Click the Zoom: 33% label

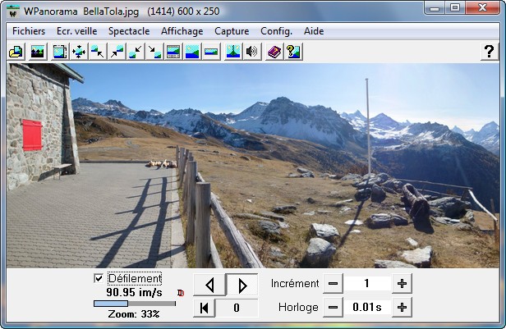click(x=134, y=314)
